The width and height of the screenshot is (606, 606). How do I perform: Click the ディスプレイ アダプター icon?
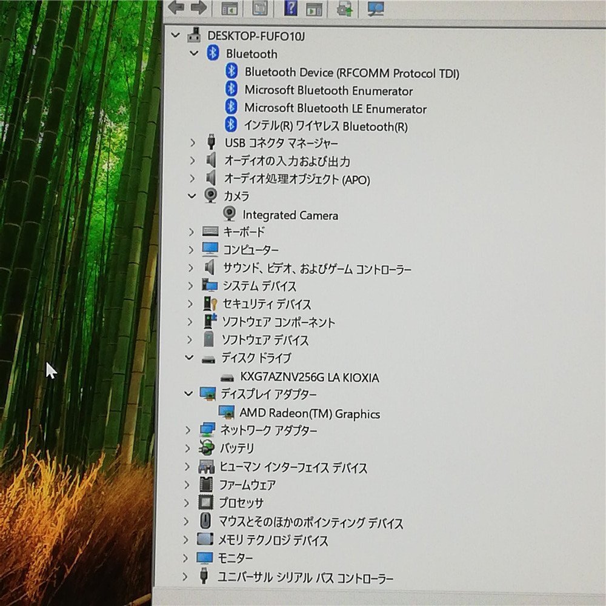click(208, 393)
